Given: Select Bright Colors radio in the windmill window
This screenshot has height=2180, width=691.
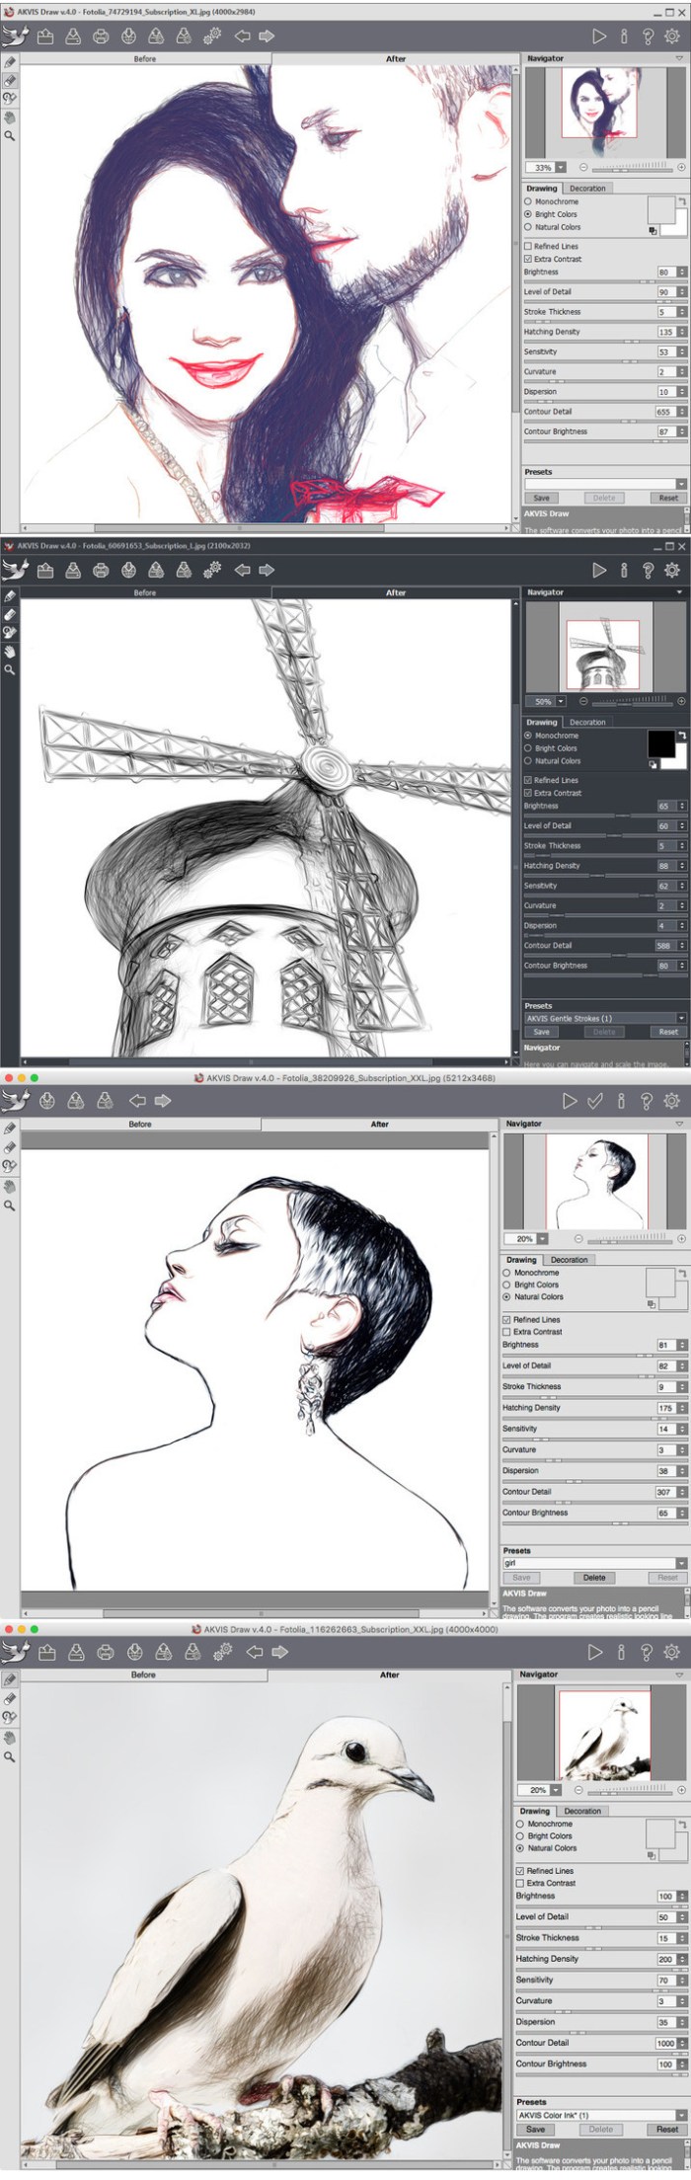Looking at the screenshot, I should [528, 748].
